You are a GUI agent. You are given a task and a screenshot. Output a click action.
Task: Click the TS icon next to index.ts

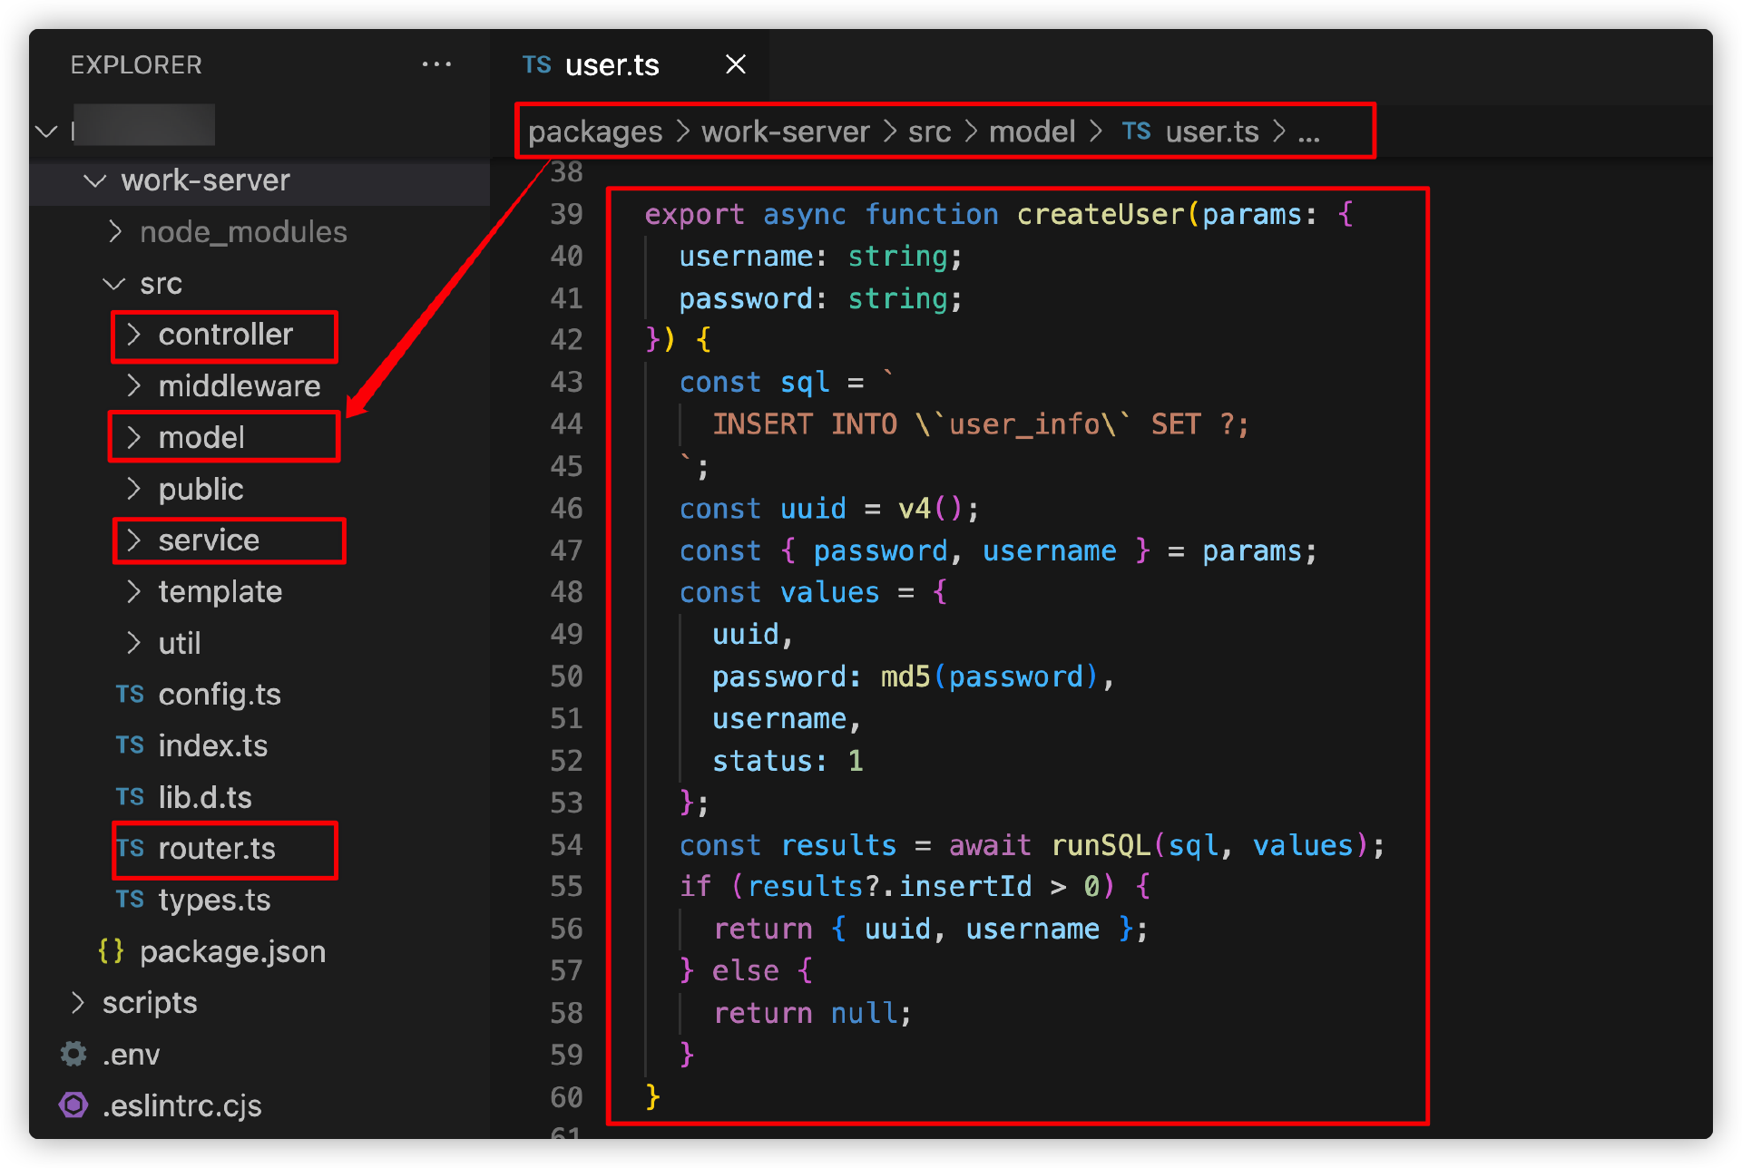point(130,745)
